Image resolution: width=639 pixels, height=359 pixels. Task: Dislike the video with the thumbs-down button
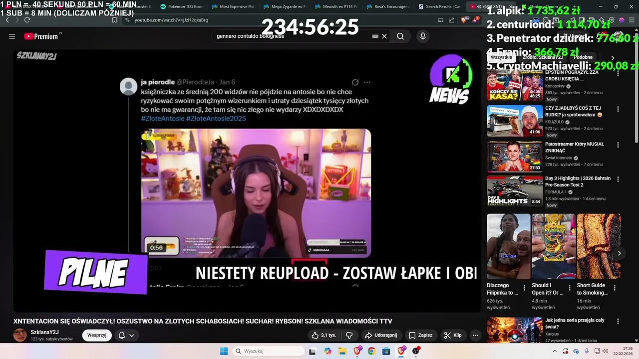coord(349,335)
